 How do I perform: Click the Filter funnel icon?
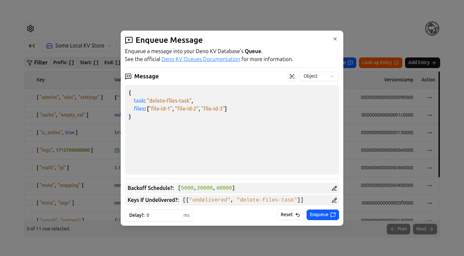(x=30, y=62)
